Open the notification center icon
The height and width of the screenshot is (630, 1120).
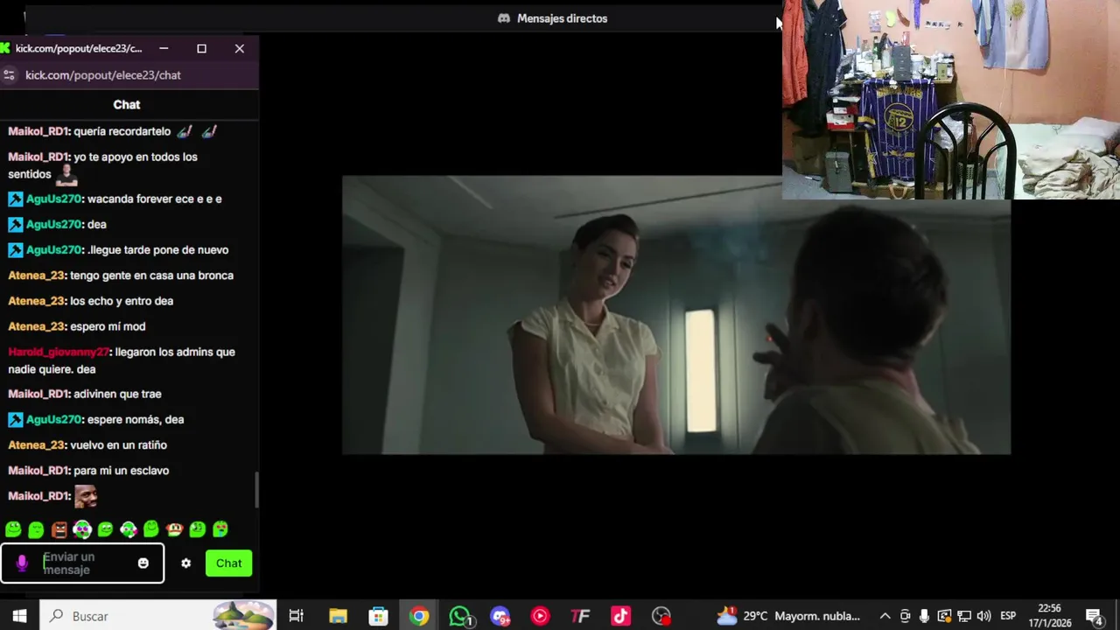1094,616
